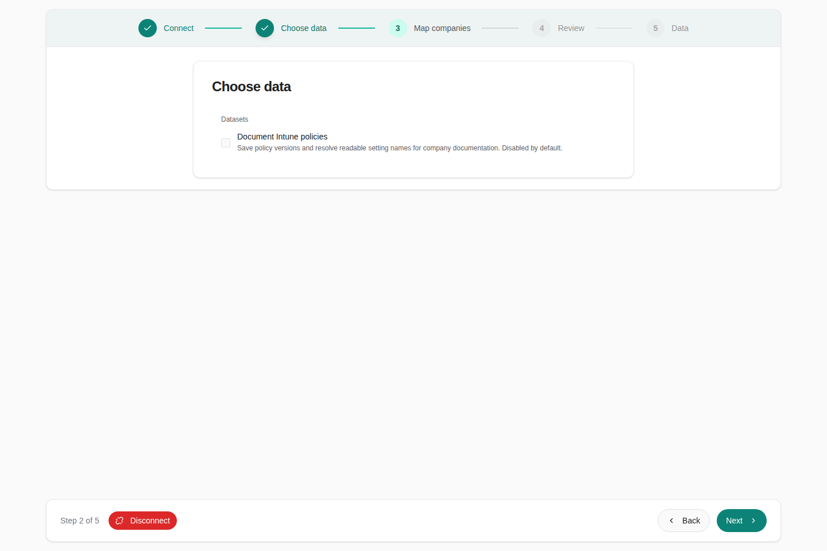Screen dimensions: 827x551
Task: Go to the Connect step label
Action: [179, 28]
